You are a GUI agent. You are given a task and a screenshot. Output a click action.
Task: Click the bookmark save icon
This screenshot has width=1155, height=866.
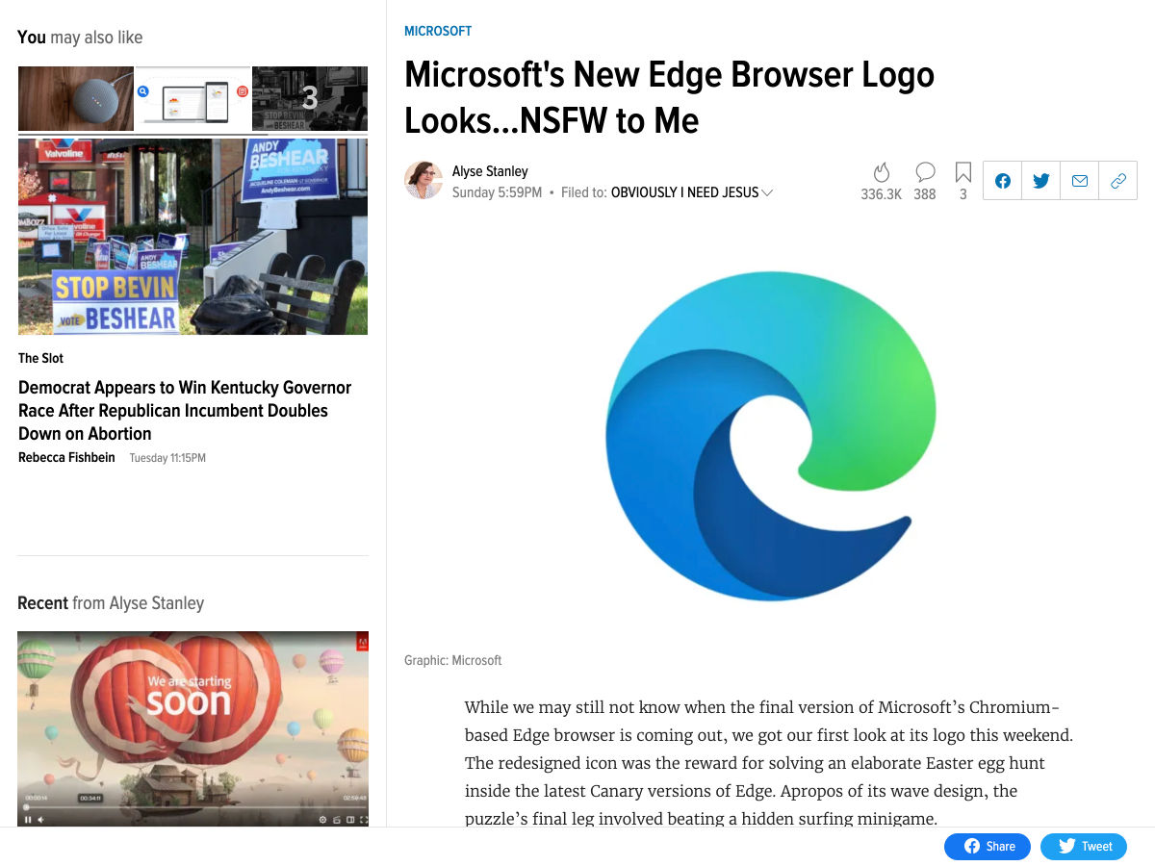click(x=963, y=172)
